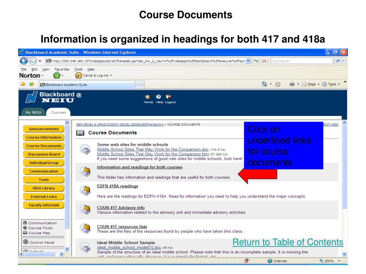Viewport: 366px width, 274px height.
Task: Click the Individual/Group button
Action: (x=44, y=163)
